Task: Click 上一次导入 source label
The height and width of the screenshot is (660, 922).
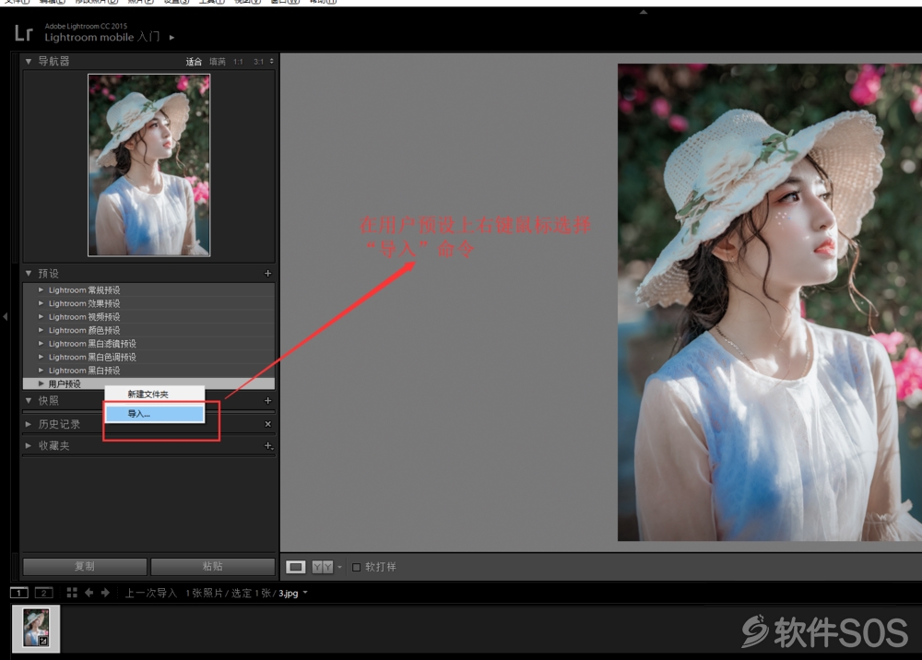Action: [150, 593]
